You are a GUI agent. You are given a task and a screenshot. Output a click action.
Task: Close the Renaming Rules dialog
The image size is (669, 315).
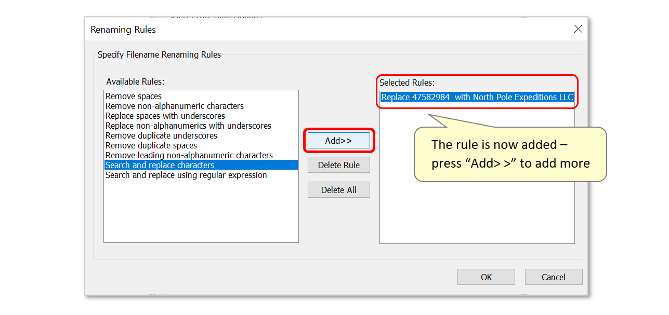coord(578,29)
